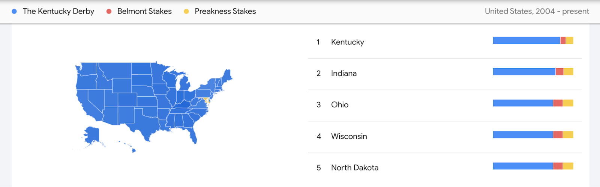The height and width of the screenshot is (187, 600).
Task: Select the Preakness Stakes legend label
Action: (225, 11)
